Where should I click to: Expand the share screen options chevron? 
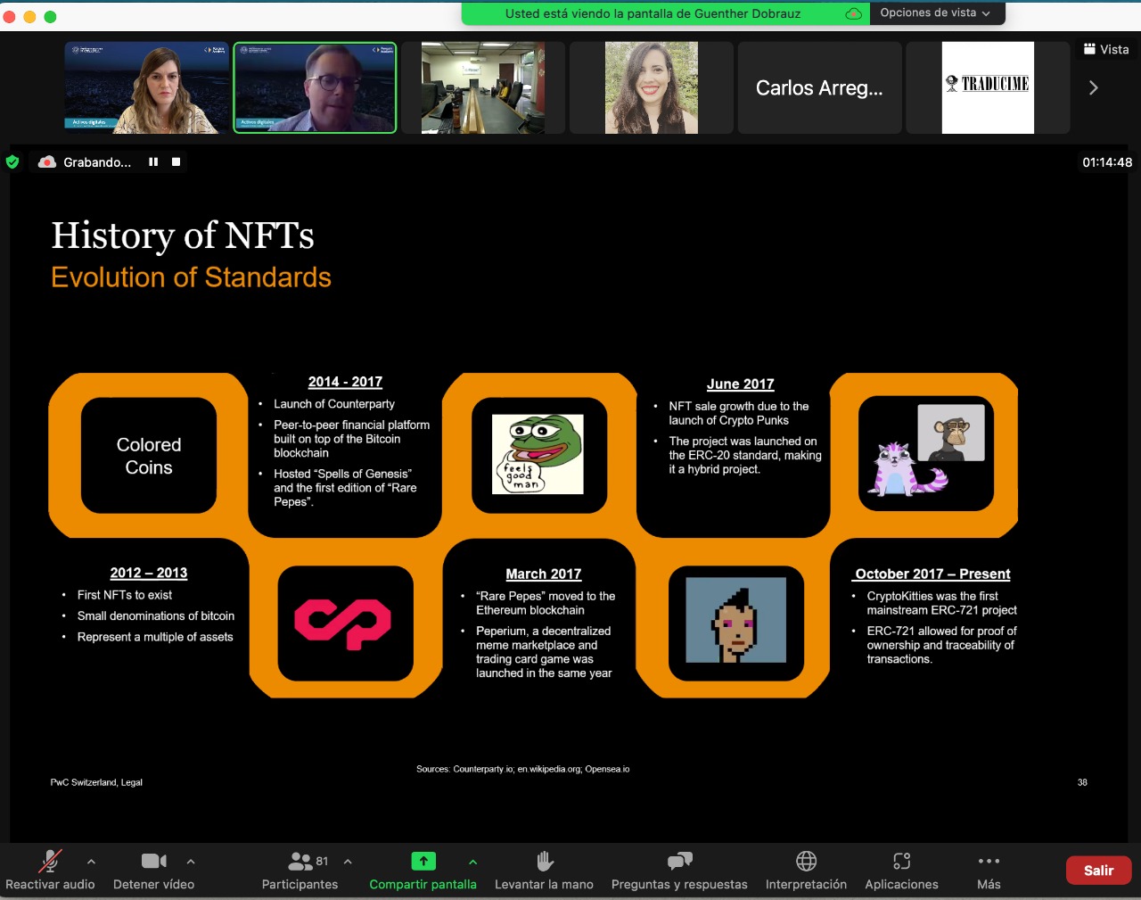click(x=472, y=862)
